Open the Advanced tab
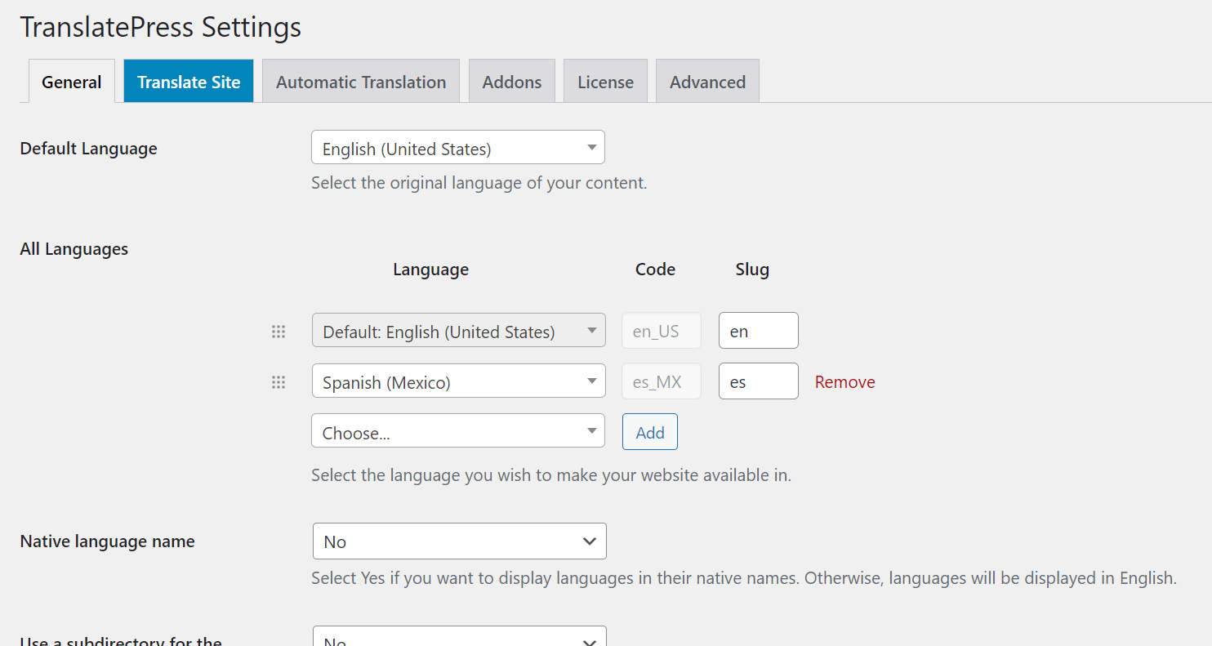 tap(707, 82)
